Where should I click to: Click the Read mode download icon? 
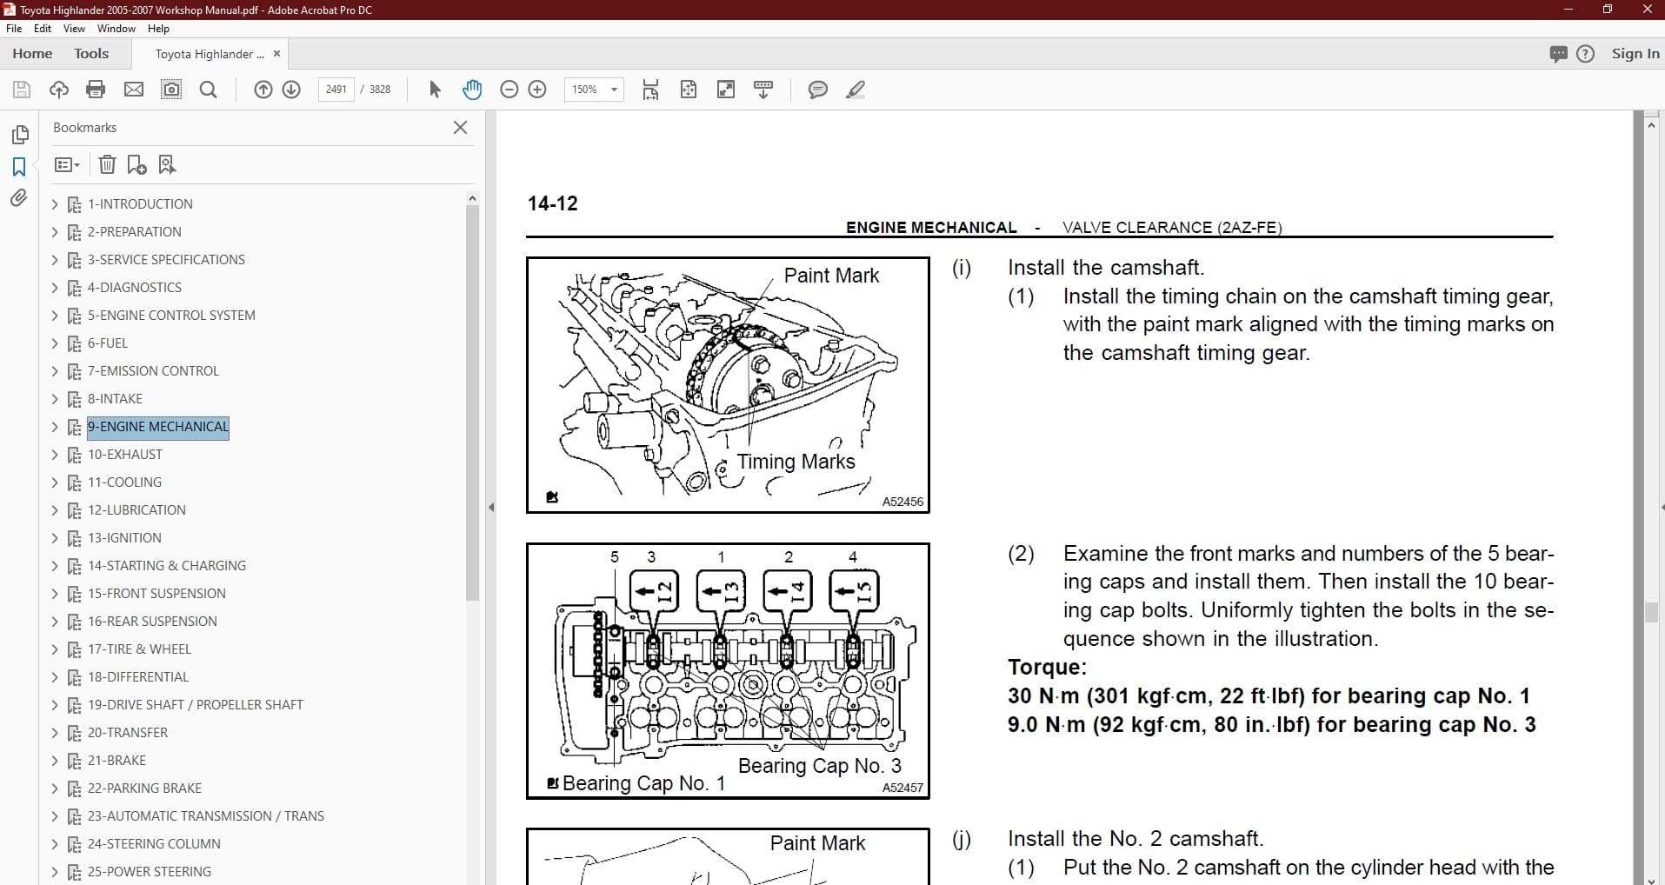(x=763, y=90)
